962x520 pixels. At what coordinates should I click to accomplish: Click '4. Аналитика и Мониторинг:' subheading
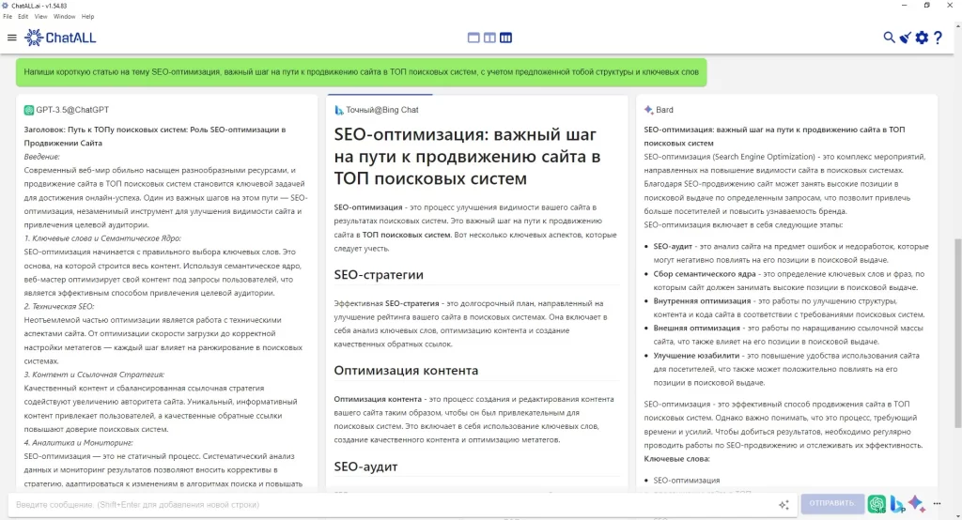[x=79, y=443]
